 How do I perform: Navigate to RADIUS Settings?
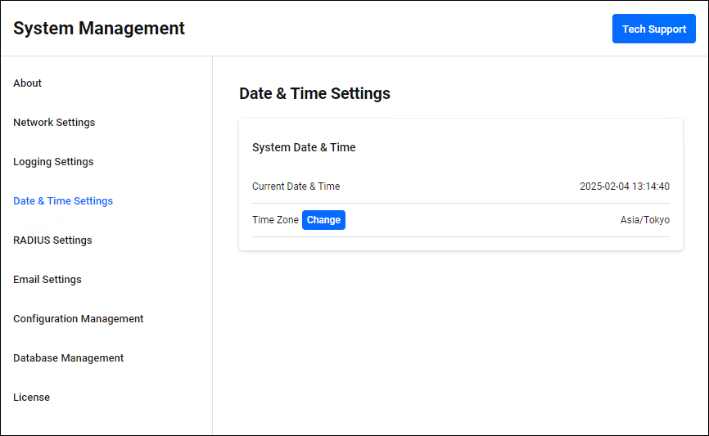[x=52, y=240]
